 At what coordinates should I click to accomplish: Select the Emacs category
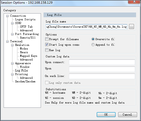24,52
